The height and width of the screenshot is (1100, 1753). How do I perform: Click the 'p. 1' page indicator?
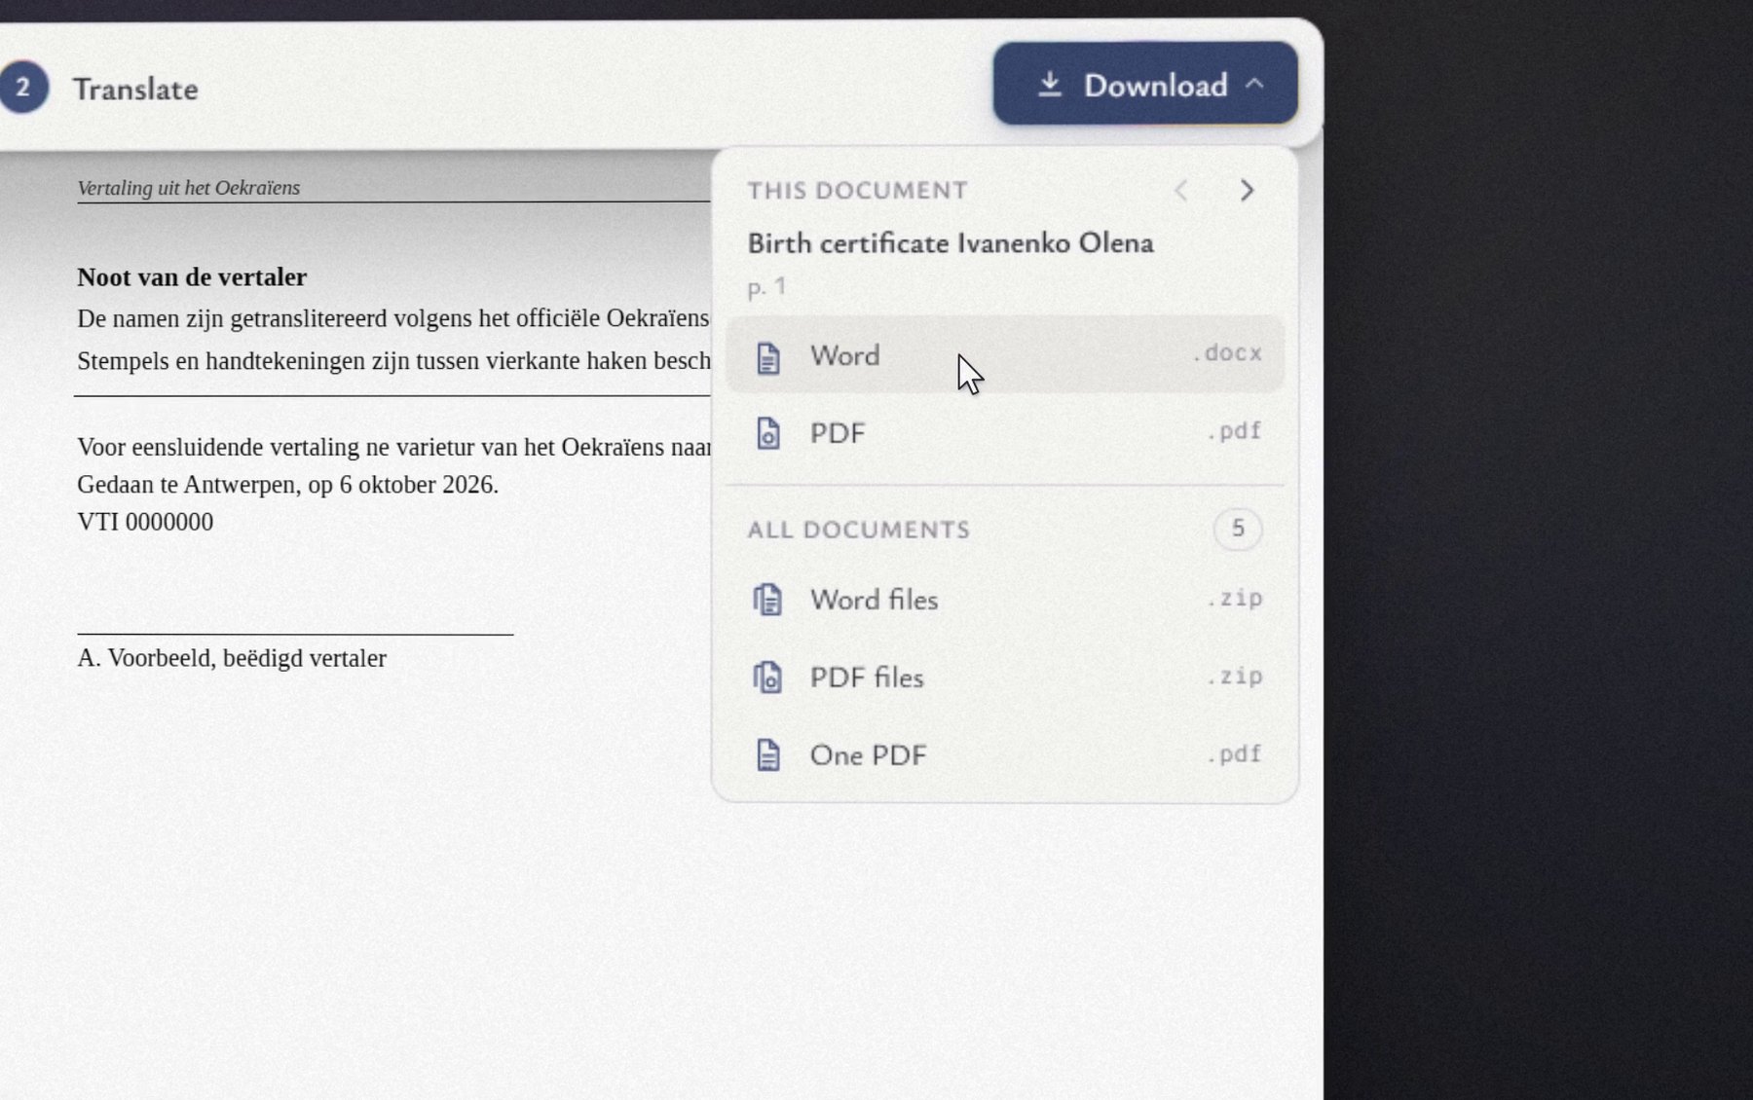click(766, 288)
